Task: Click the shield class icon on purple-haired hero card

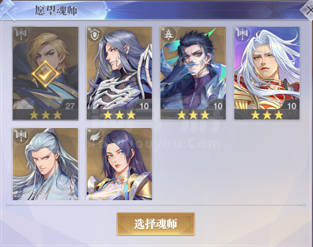Action: (94, 35)
